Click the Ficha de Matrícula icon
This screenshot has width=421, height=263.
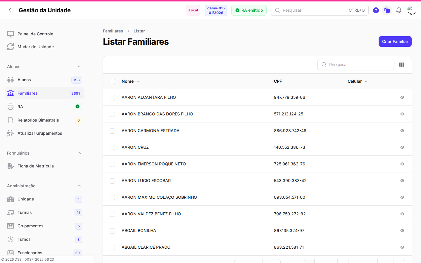pyautogui.click(x=11, y=166)
